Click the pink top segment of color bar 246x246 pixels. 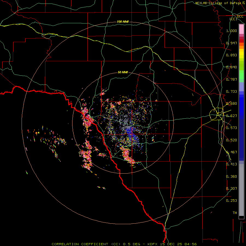[x=241, y=29]
